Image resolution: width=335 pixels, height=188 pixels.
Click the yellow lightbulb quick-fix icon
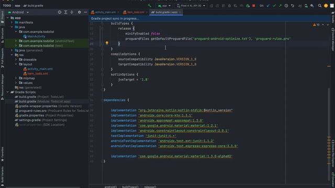click(107, 43)
